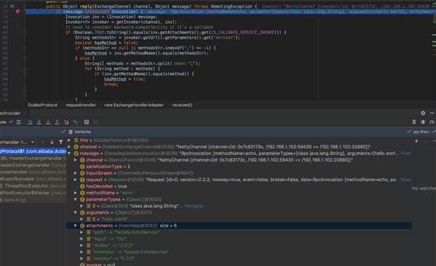
Task: Click the Watches panel glasses icon
Action: [x=416, y=132]
